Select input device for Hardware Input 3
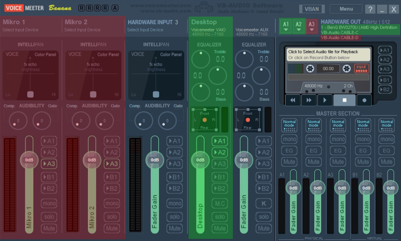Viewport: 401px width, 241px height. click(x=145, y=30)
